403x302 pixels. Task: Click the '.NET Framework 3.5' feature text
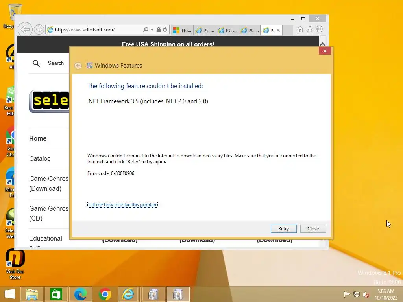pos(148,101)
